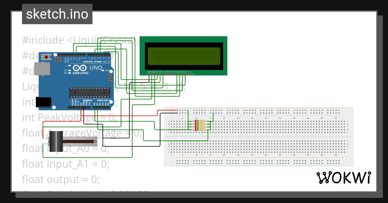Click the onboard L LED indicator

click(x=69, y=66)
